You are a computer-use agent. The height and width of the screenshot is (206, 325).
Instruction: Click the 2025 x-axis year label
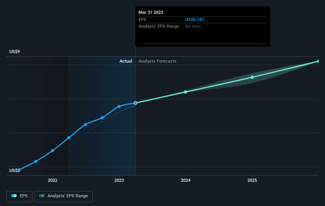[252, 180]
